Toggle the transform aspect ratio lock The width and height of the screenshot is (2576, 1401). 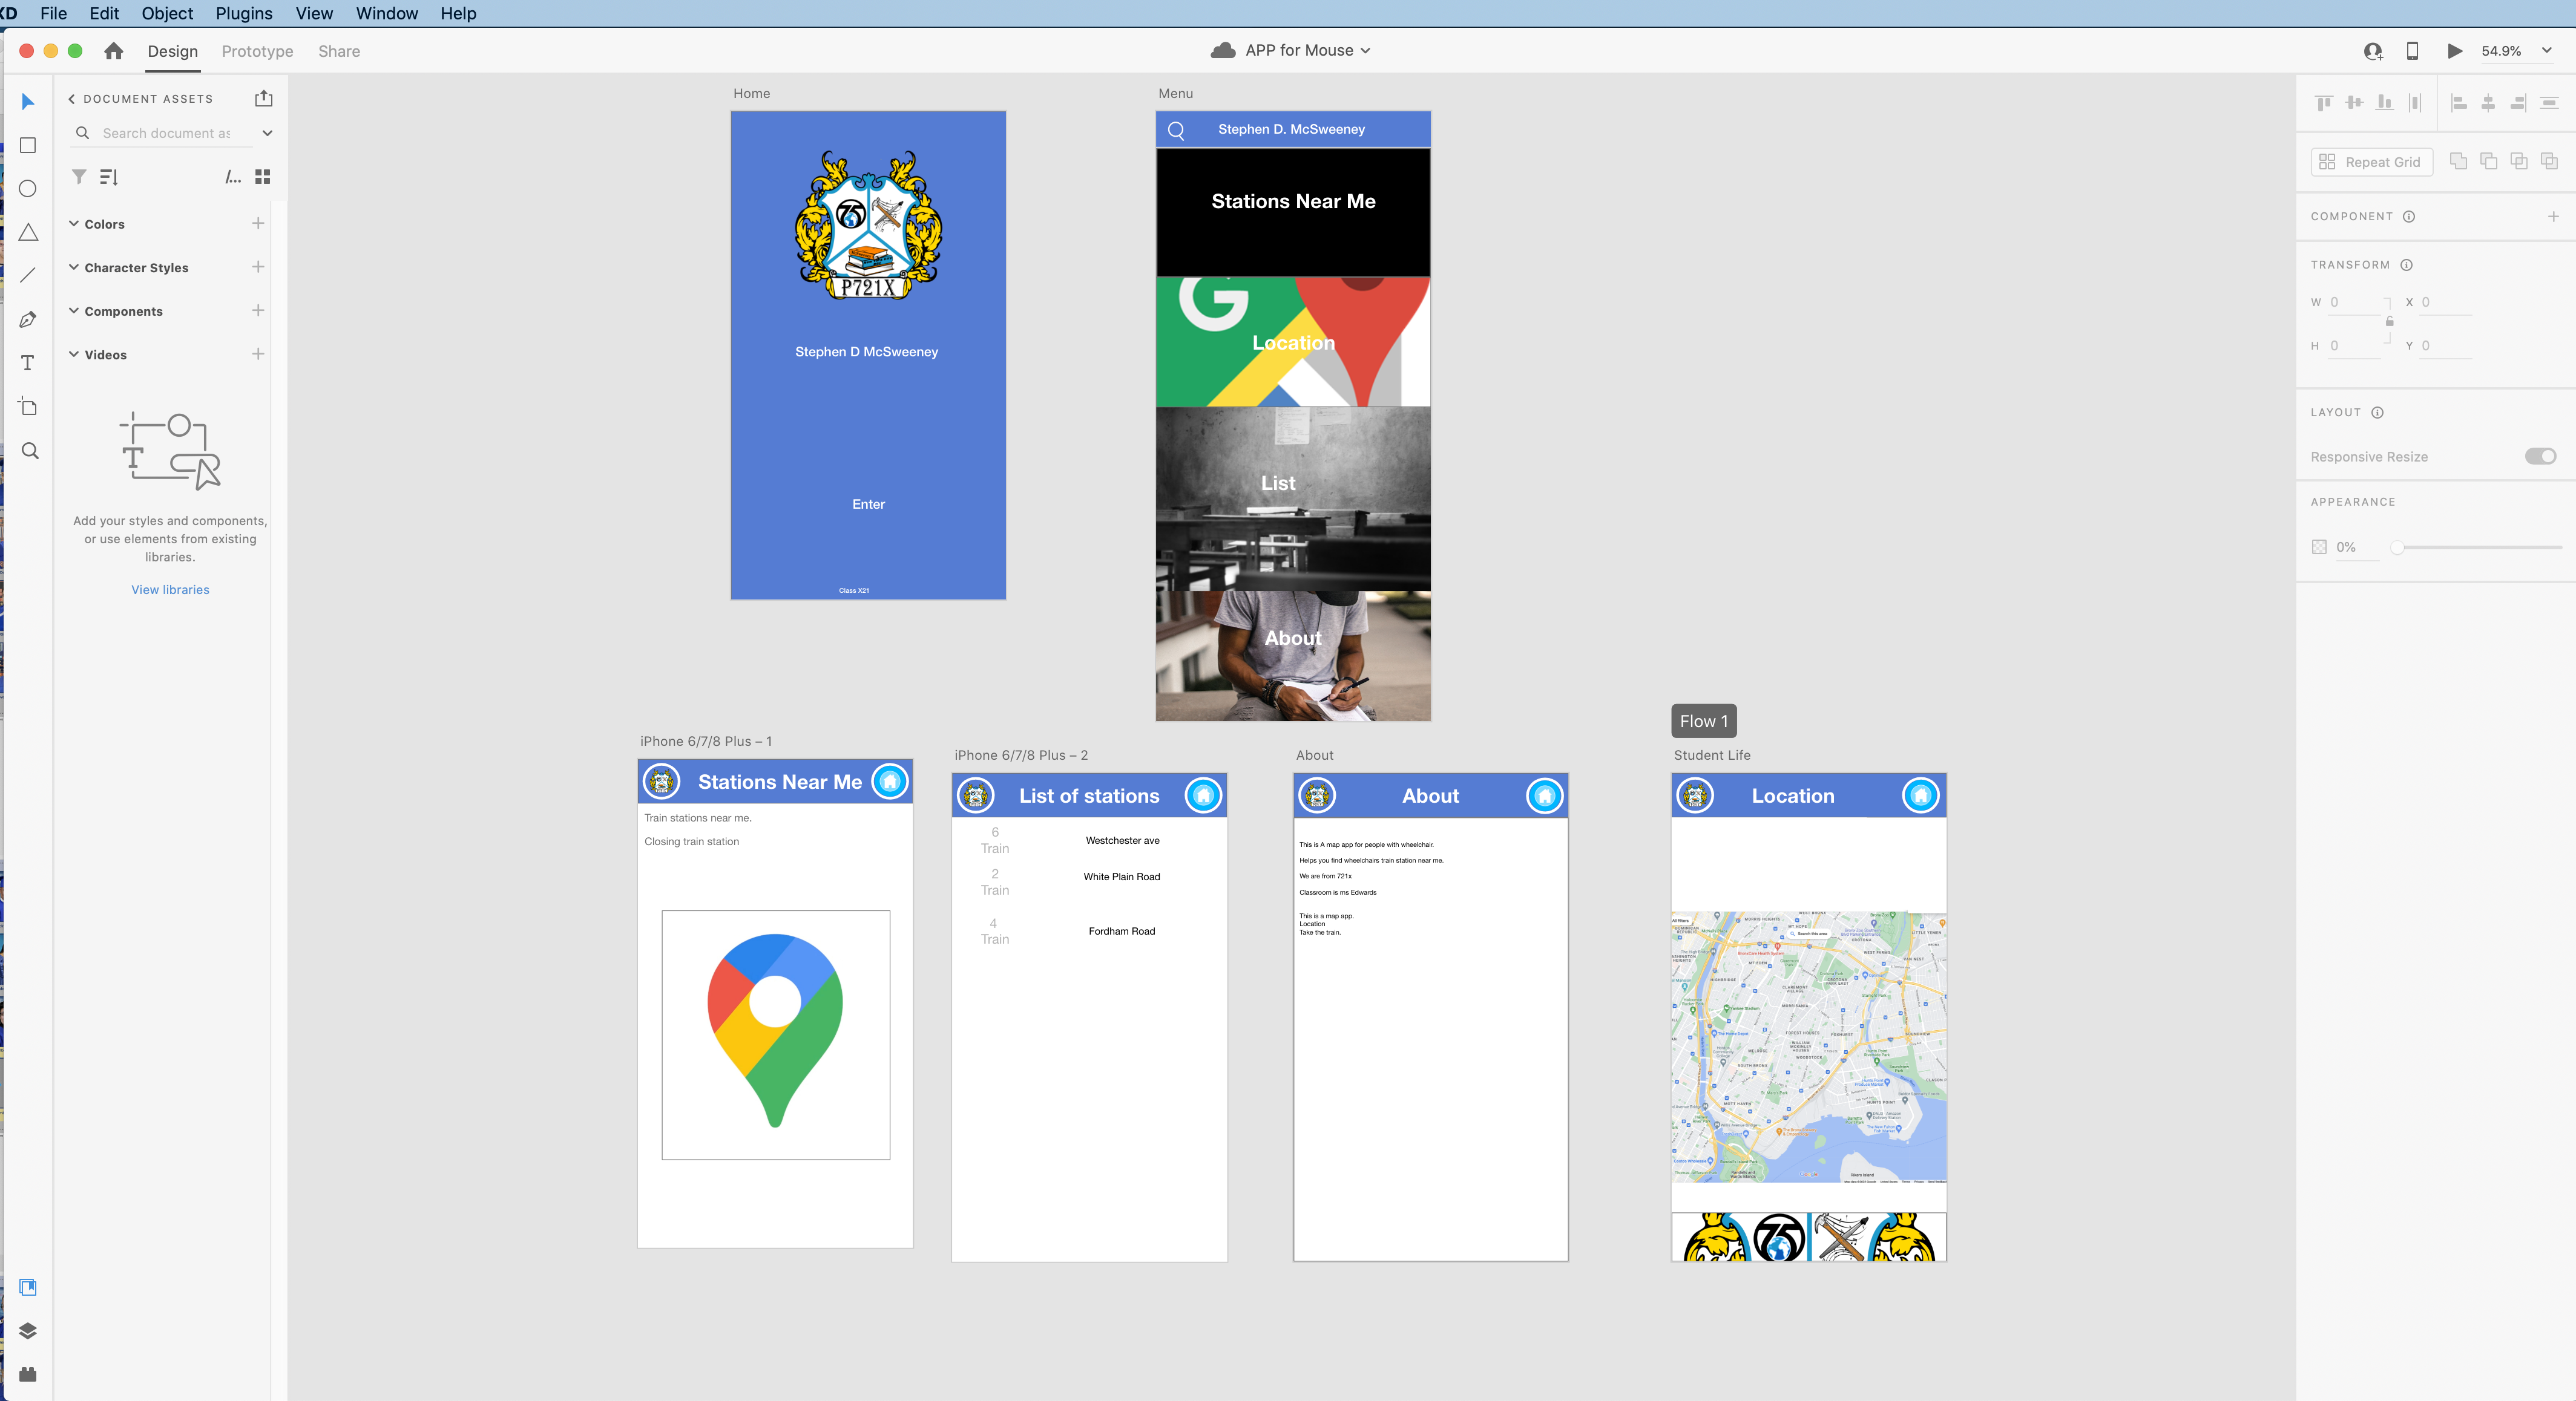pyautogui.click(x=2389, y=322)
